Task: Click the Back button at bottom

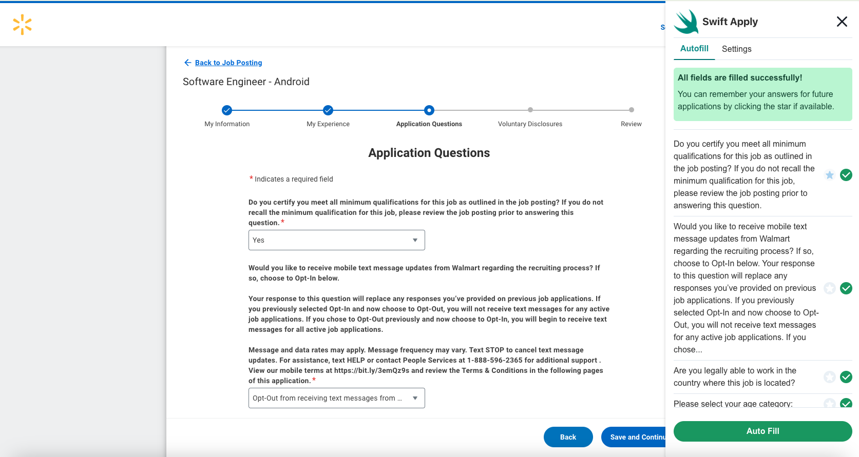Action: pyautogui.click(x=568, y=437)
